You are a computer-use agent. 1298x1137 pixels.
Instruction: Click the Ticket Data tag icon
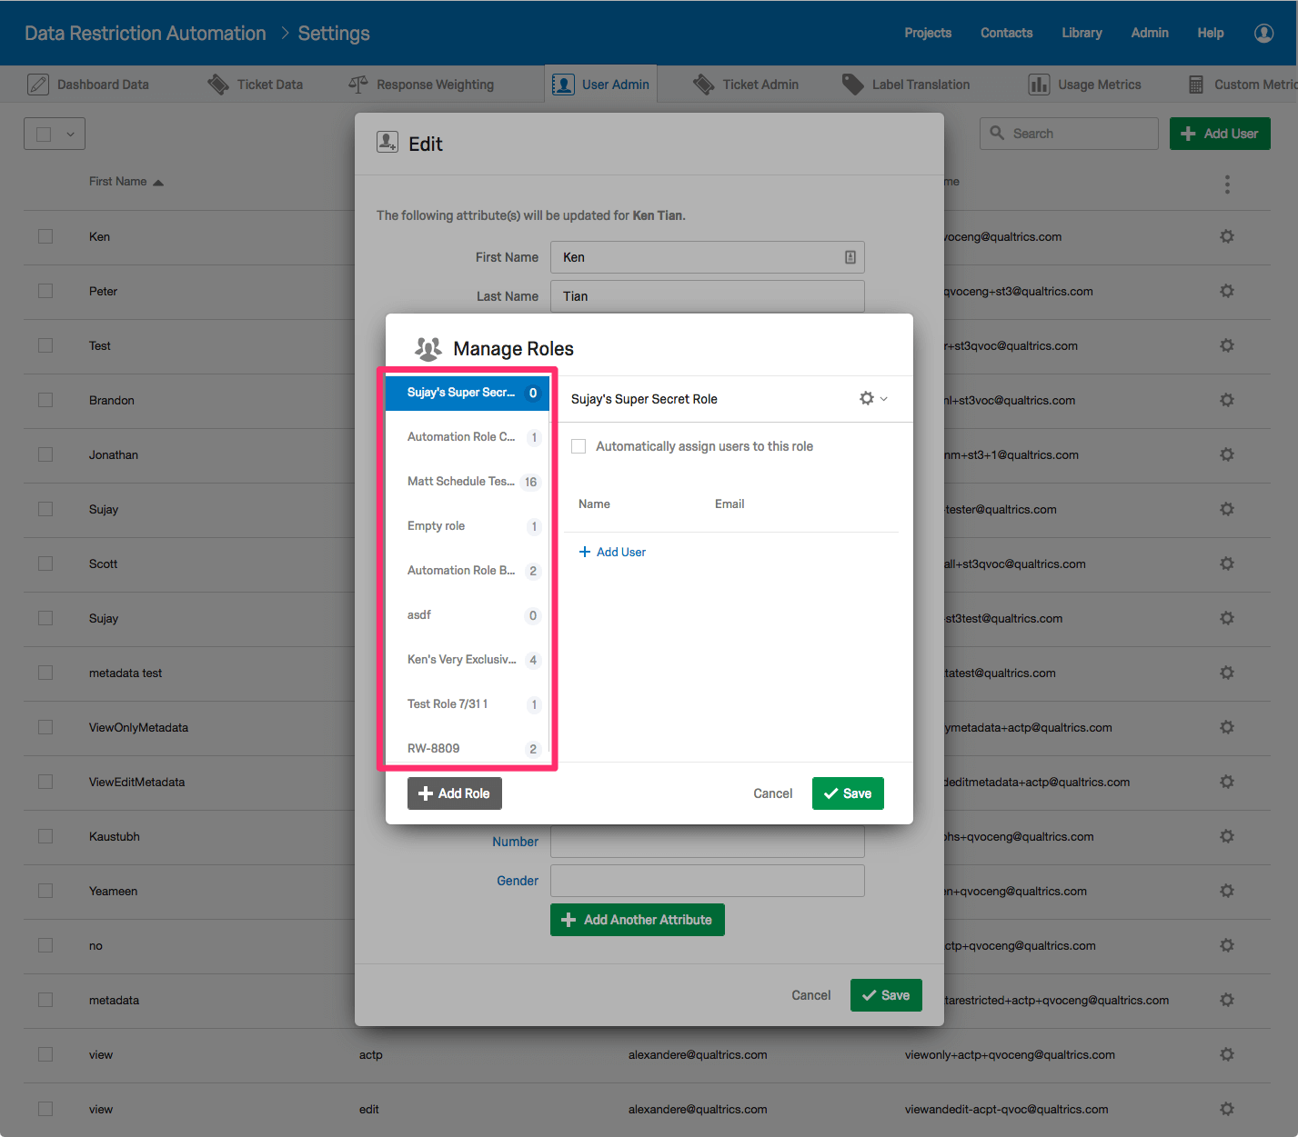[218, 85]
